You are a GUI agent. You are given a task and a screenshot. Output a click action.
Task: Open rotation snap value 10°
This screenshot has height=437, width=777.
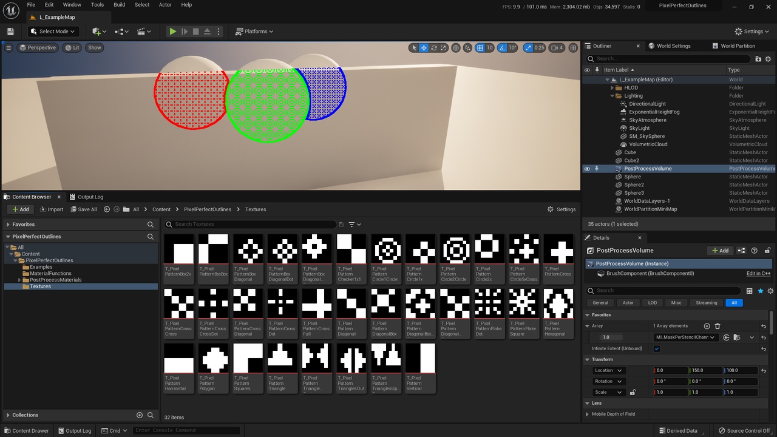(512, 48)
